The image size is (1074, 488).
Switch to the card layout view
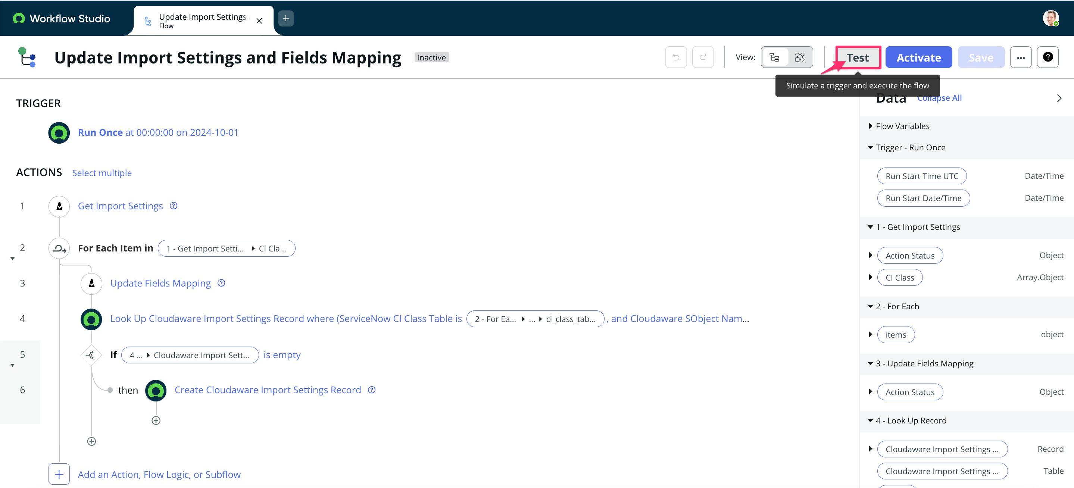tap(799, 57)
